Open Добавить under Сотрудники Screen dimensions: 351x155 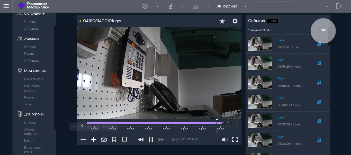pos(31,29)
